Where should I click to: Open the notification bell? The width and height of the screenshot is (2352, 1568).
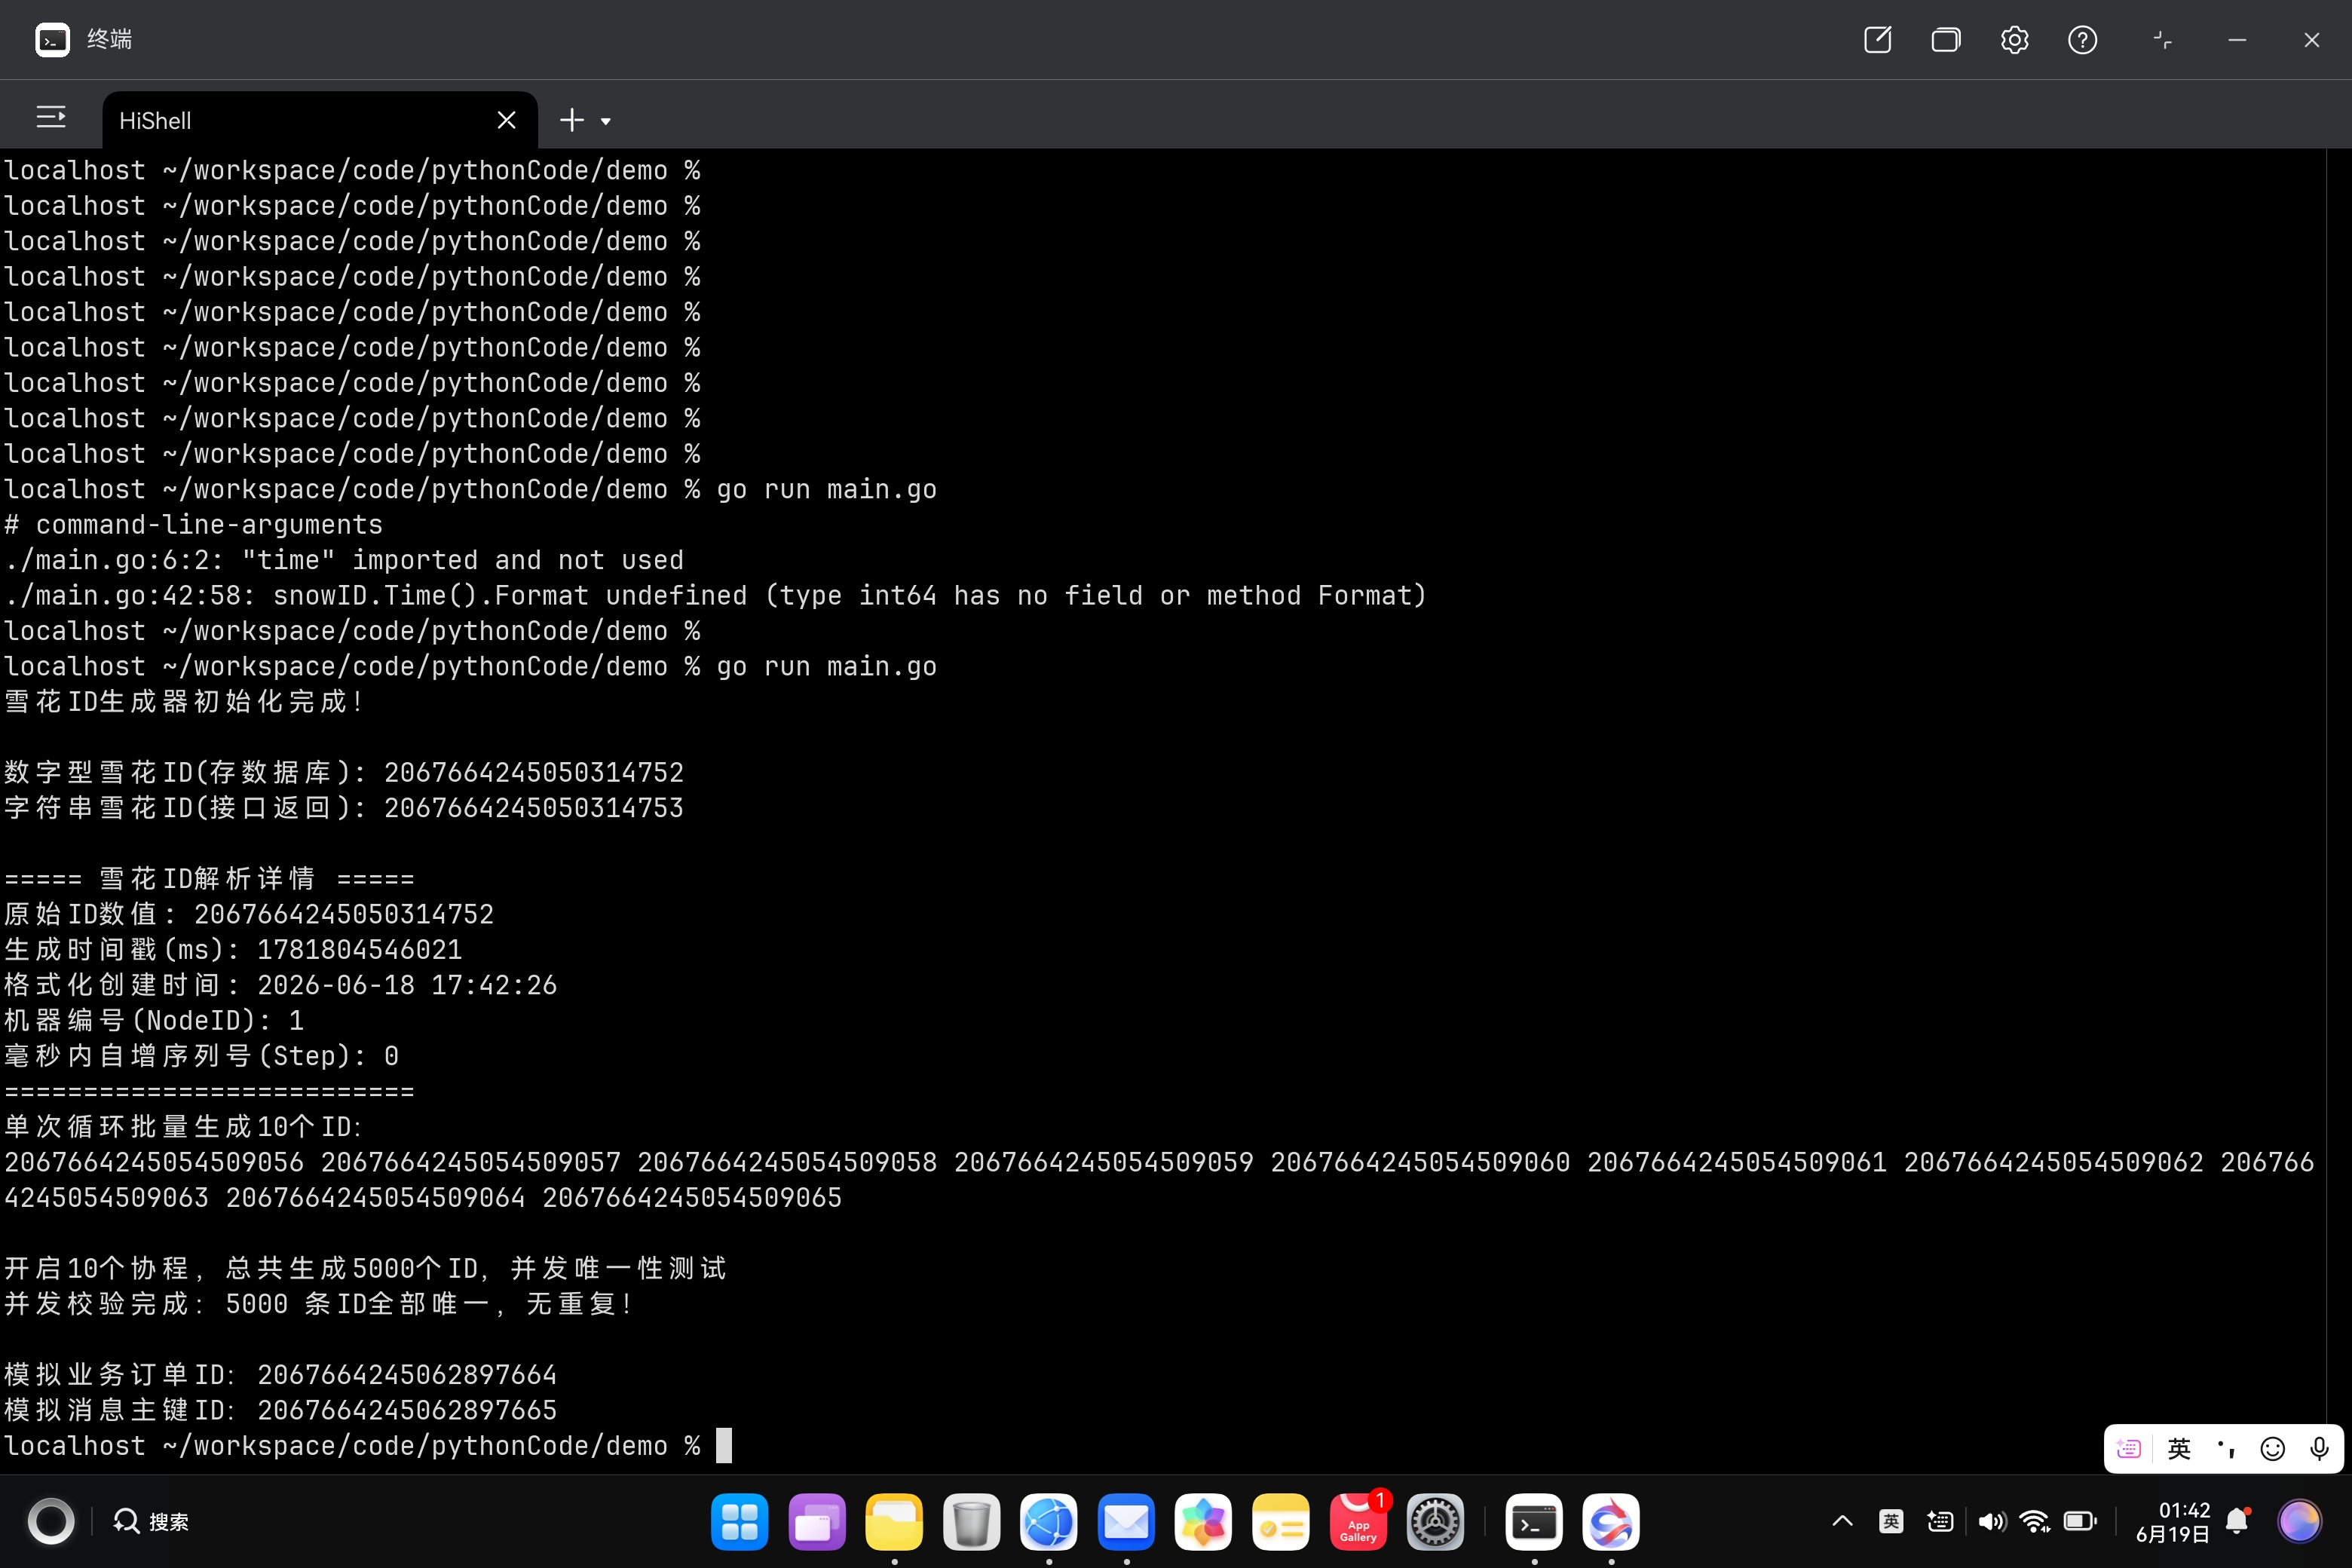pos(2238,1522)
